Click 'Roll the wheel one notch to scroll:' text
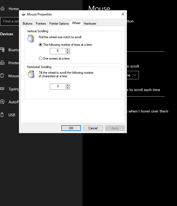Image resolution: width=177 pixels, height=206 pixels. click(x=60, y=37)
